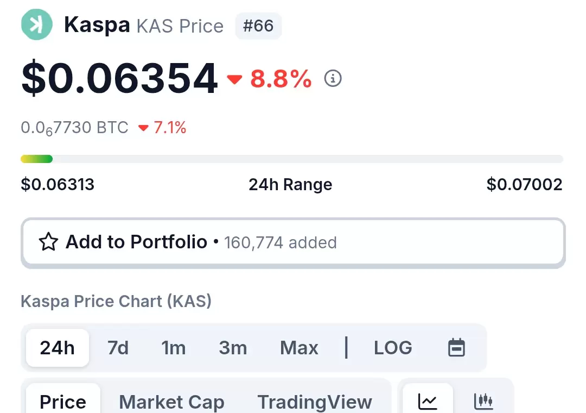The height and width of the screenshot is (413, 586).
Task: Click the star icon in Add to Portfolio
Action: pyautogui.click(x=49, y=242)
